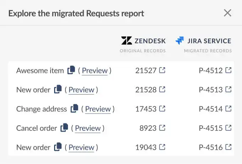Preview the Cancel order record
The width and height of the screenshot is (242, 164).
point(88,128)
